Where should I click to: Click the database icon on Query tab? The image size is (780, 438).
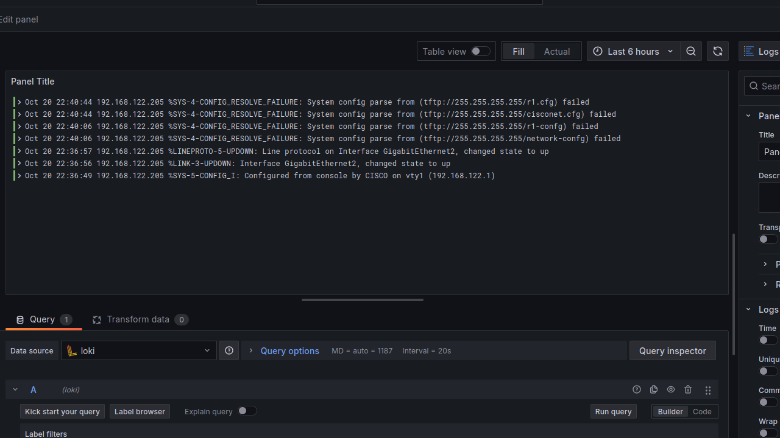tap(20, 320)
